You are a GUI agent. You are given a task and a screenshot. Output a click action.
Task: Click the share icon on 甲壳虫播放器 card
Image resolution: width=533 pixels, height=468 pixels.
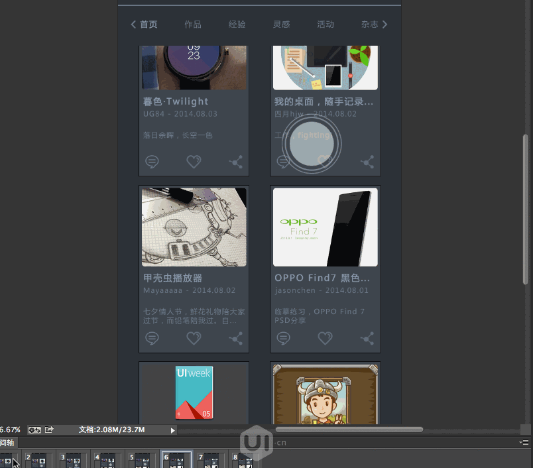pos(235,338)
